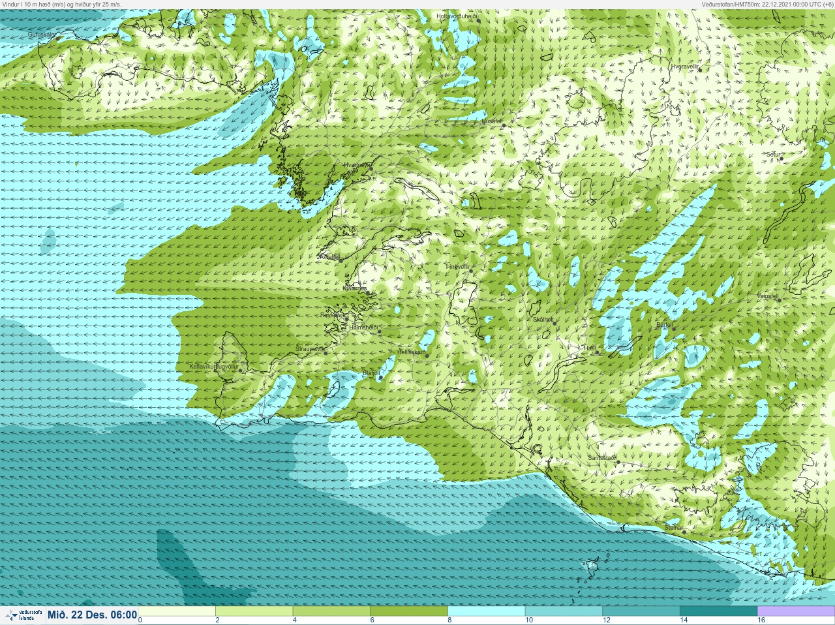Select the 6–8 m/s olive green swatch

(409, 611)
